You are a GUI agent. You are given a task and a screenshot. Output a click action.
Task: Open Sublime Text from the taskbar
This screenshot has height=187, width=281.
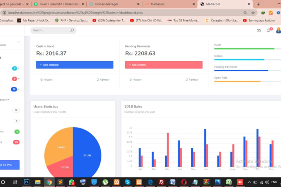coord(60,182)
